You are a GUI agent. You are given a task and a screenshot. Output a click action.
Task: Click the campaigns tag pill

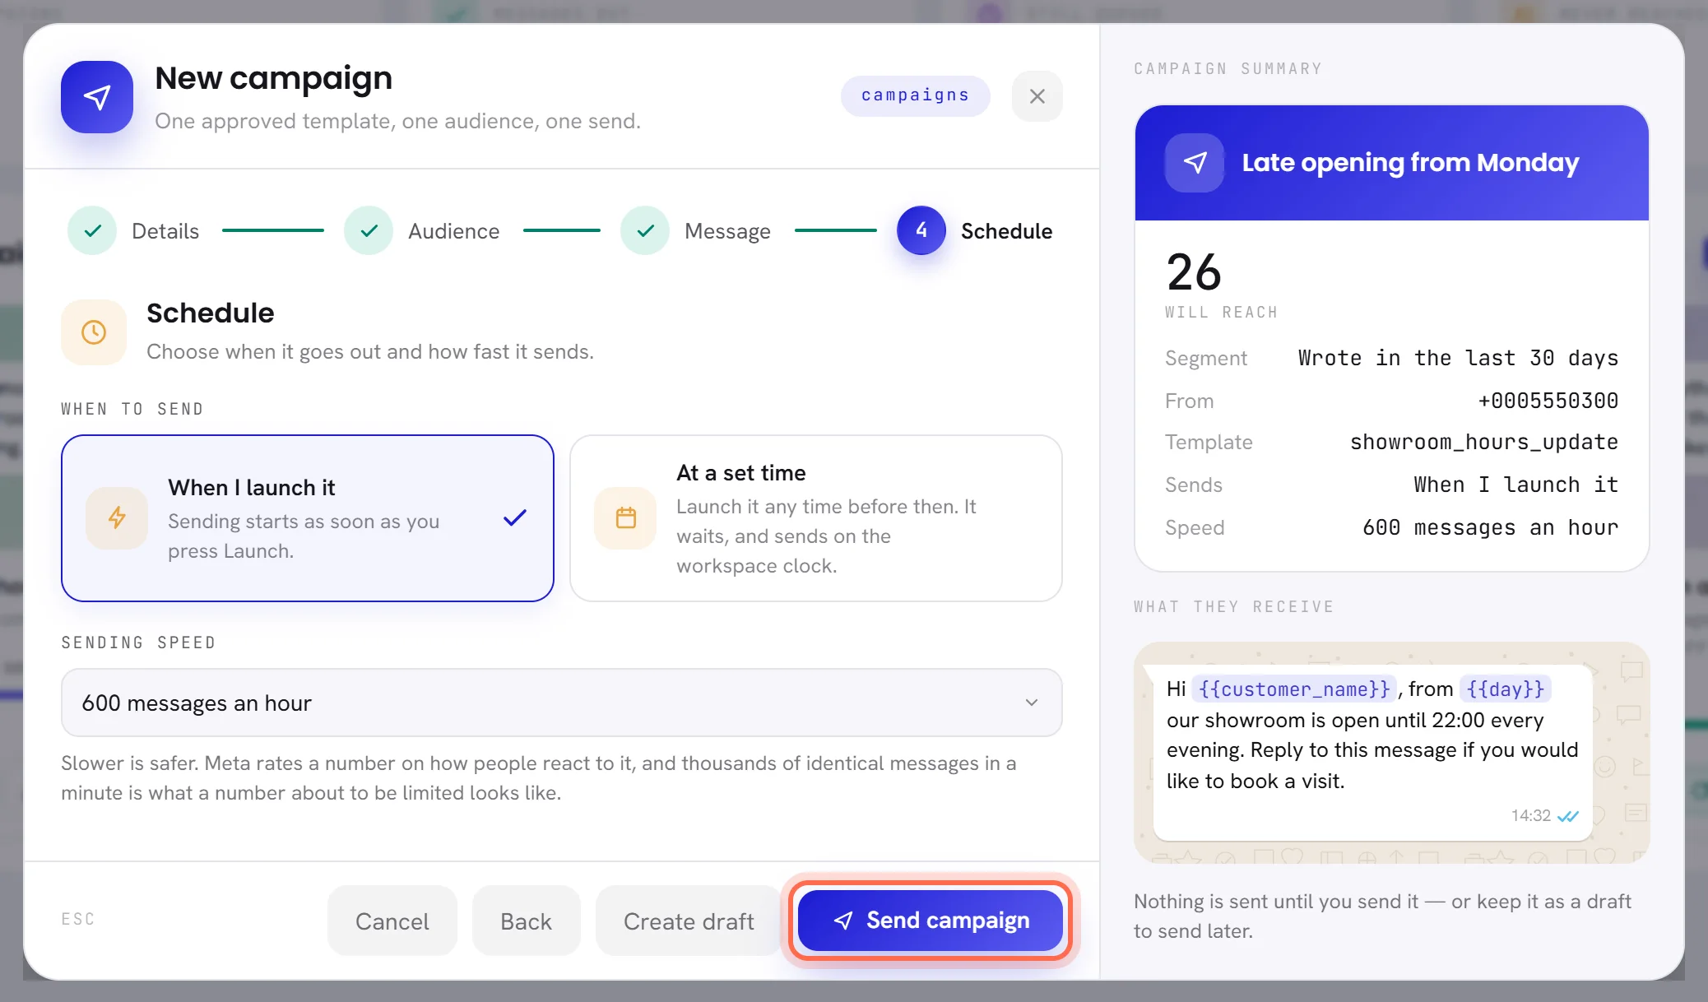click(x=915, y=95)
